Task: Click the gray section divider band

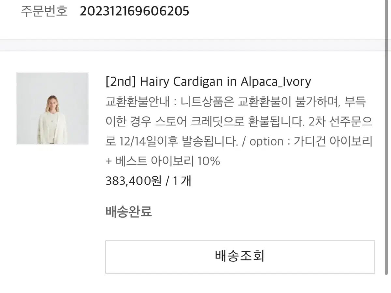Action: click(195, 45)
